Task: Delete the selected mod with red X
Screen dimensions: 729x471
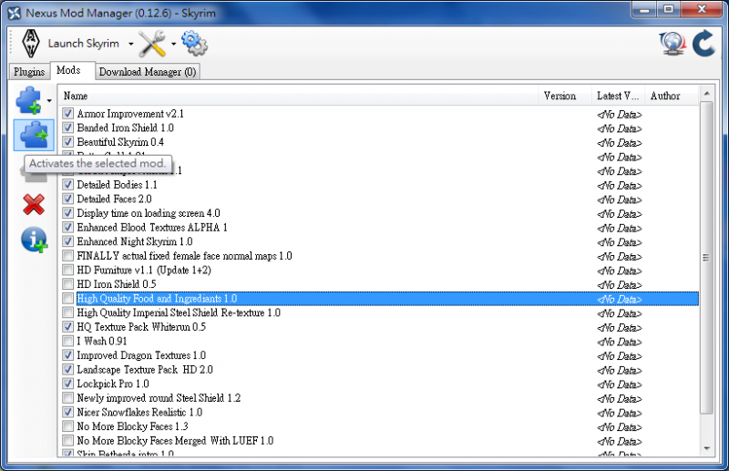Action: pos(34,205)
